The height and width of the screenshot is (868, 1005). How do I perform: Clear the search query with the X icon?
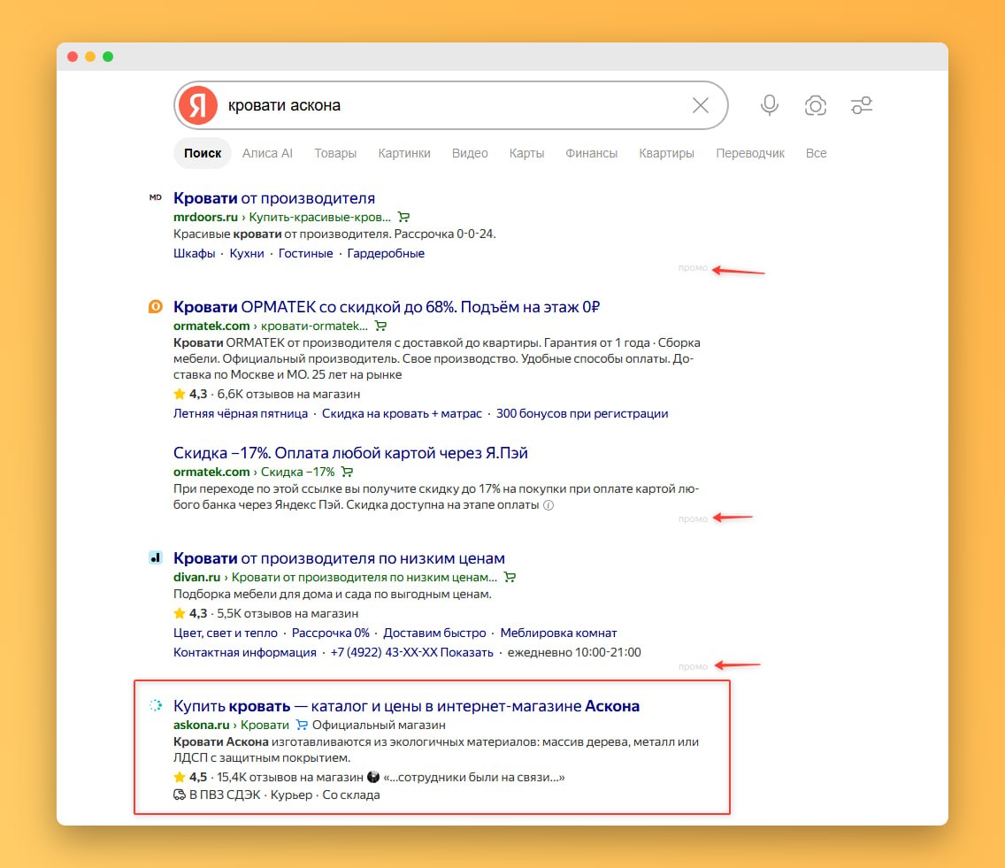[x=701, y=105]
